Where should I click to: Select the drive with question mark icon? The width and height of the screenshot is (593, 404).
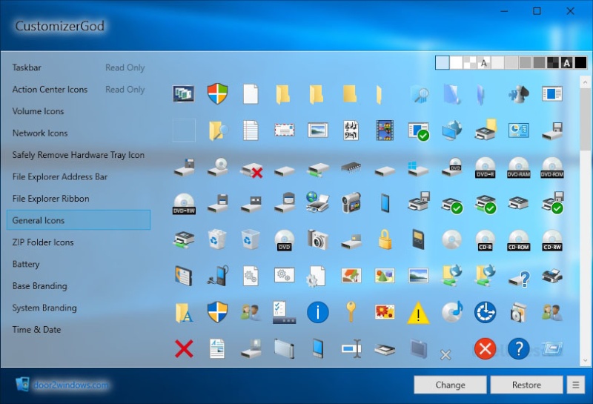520,279
